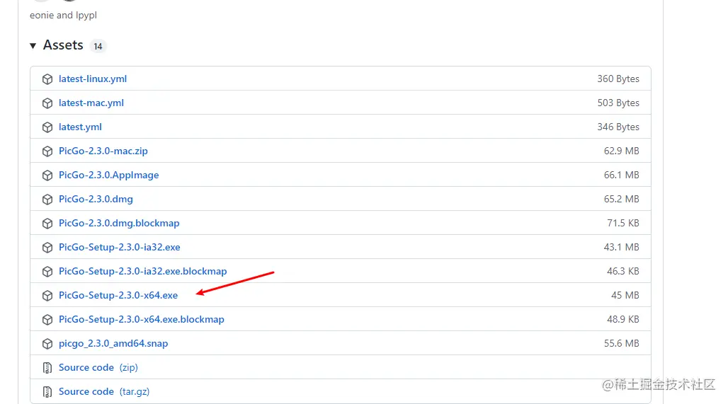The image size is (728, 404).
Task: Click the package icon beside PicGo-2.3.0.dmg
Action: coord(47,200)
